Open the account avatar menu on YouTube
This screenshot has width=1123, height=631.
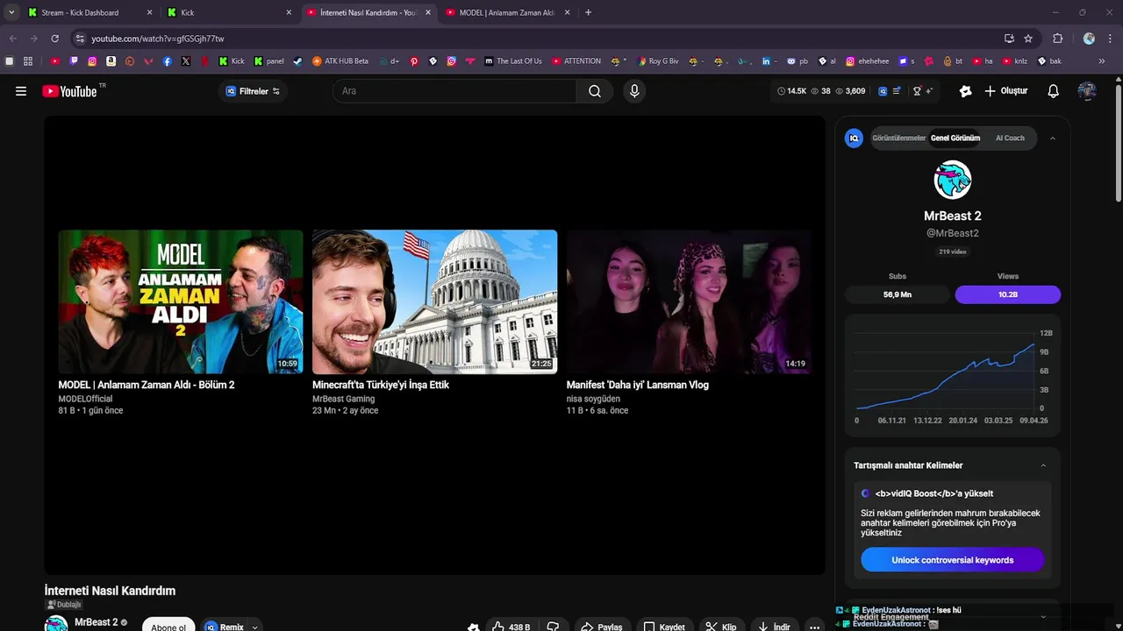point(1087,91)
